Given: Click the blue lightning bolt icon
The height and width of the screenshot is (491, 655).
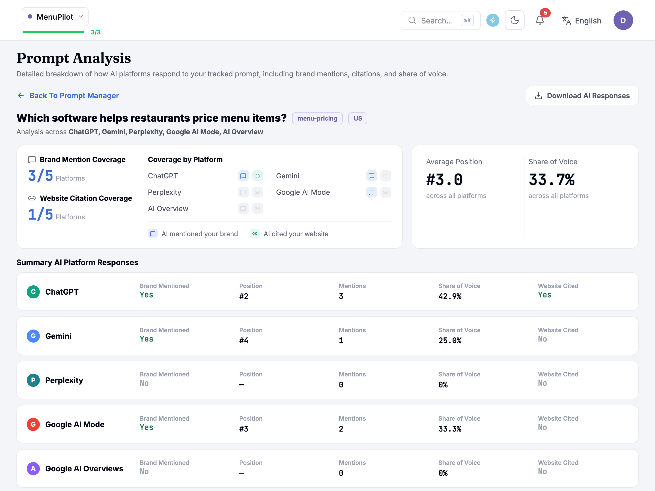Looking at the screenshot, I should click(493, 20).
